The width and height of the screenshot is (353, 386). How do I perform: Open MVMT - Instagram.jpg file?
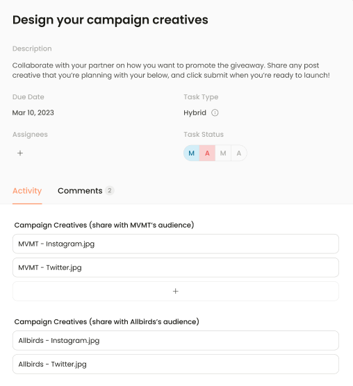click(176, 244)
